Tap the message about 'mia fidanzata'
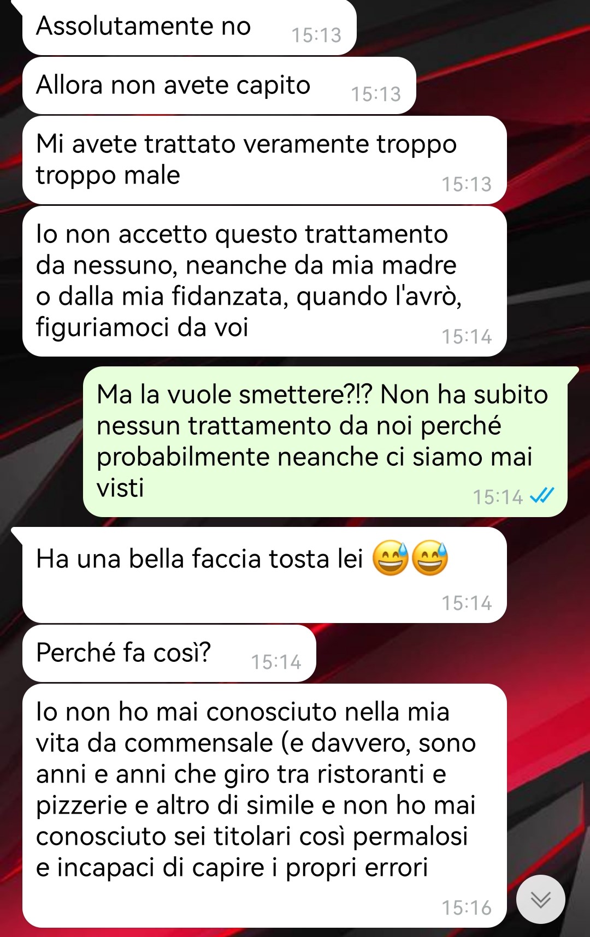Image resolution: width=590 pixels, height=937 pixels. click(x=264, y=281)
